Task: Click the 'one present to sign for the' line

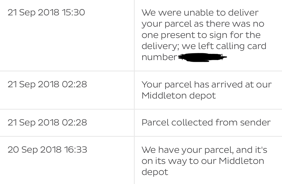Action: click(201, 35)
